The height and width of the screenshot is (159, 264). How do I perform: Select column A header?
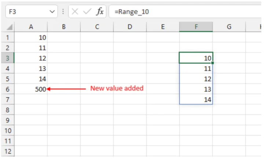[31, 27]
